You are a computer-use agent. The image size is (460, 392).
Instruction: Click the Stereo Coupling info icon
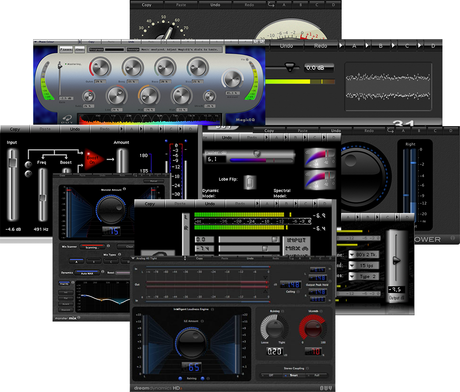coord(308,368)
